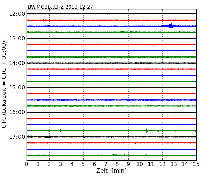223x178 pixels.
Task: Click the x-axis tick label 0
Action: (x=27, y=164)
